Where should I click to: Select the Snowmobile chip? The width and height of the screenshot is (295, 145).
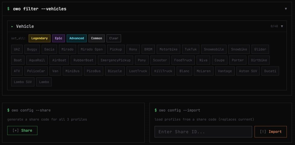click(214, 49)
